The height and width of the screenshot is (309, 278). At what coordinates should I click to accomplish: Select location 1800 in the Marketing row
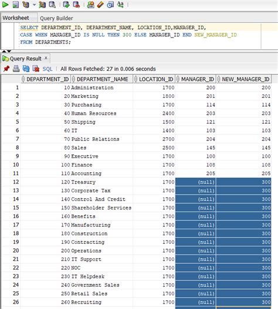(154, 96)
